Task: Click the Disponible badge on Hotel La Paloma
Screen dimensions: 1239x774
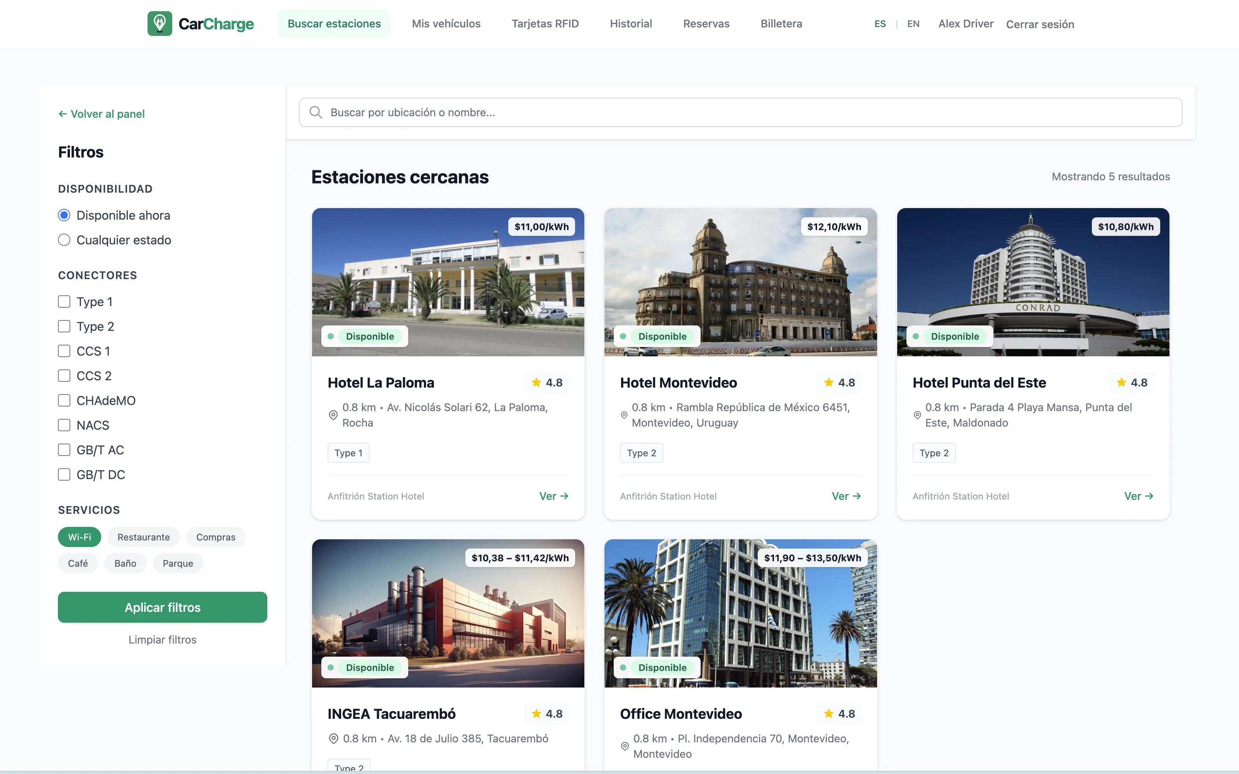Action: (x=365, y=336)
